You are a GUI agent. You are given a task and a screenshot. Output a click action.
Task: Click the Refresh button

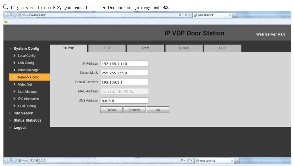(135, 110)
